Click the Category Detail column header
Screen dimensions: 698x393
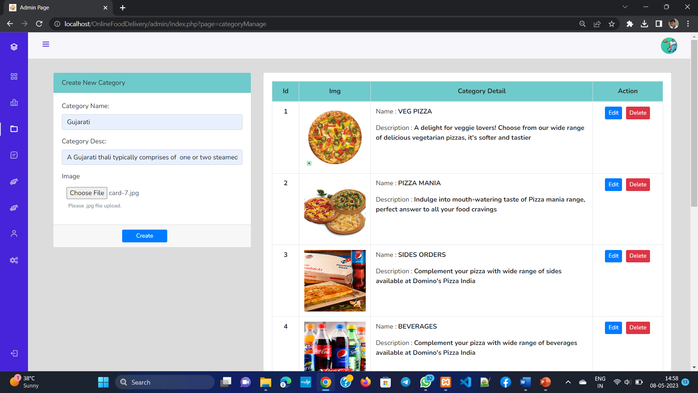click(x=481, y=91)
